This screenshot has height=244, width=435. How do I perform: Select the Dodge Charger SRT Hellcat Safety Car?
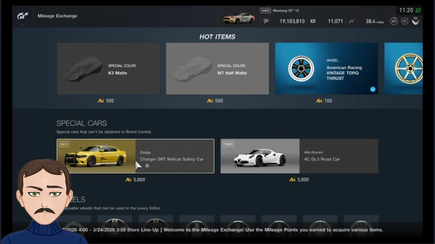(135, 156)
